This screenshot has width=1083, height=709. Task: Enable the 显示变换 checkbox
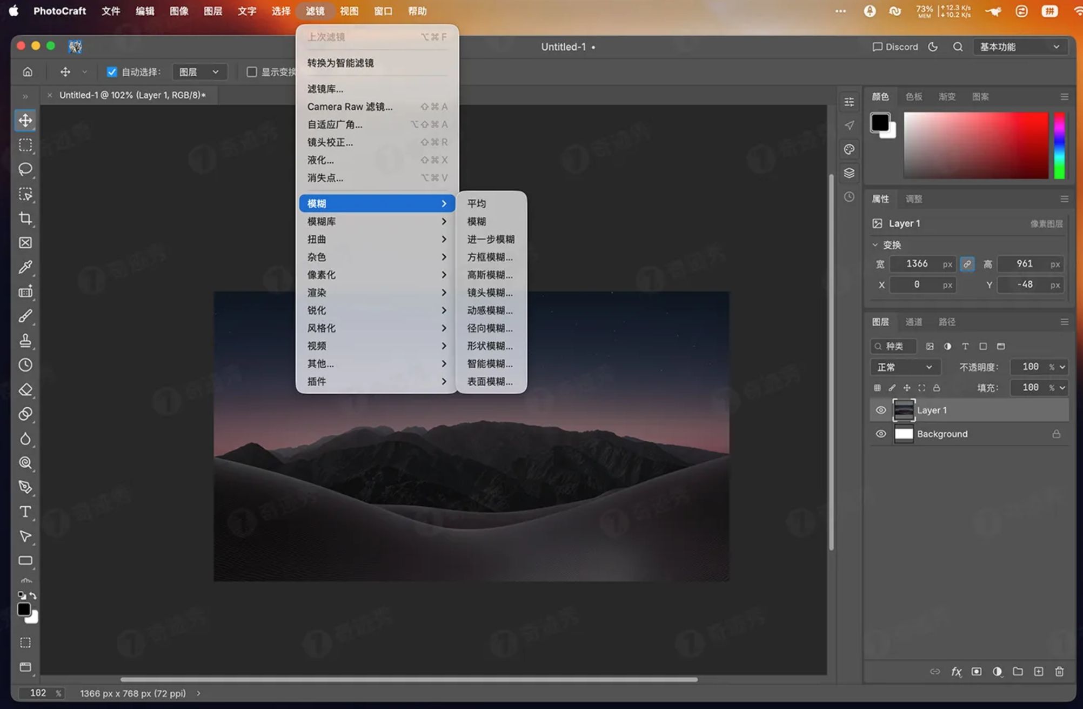(251, 72)
